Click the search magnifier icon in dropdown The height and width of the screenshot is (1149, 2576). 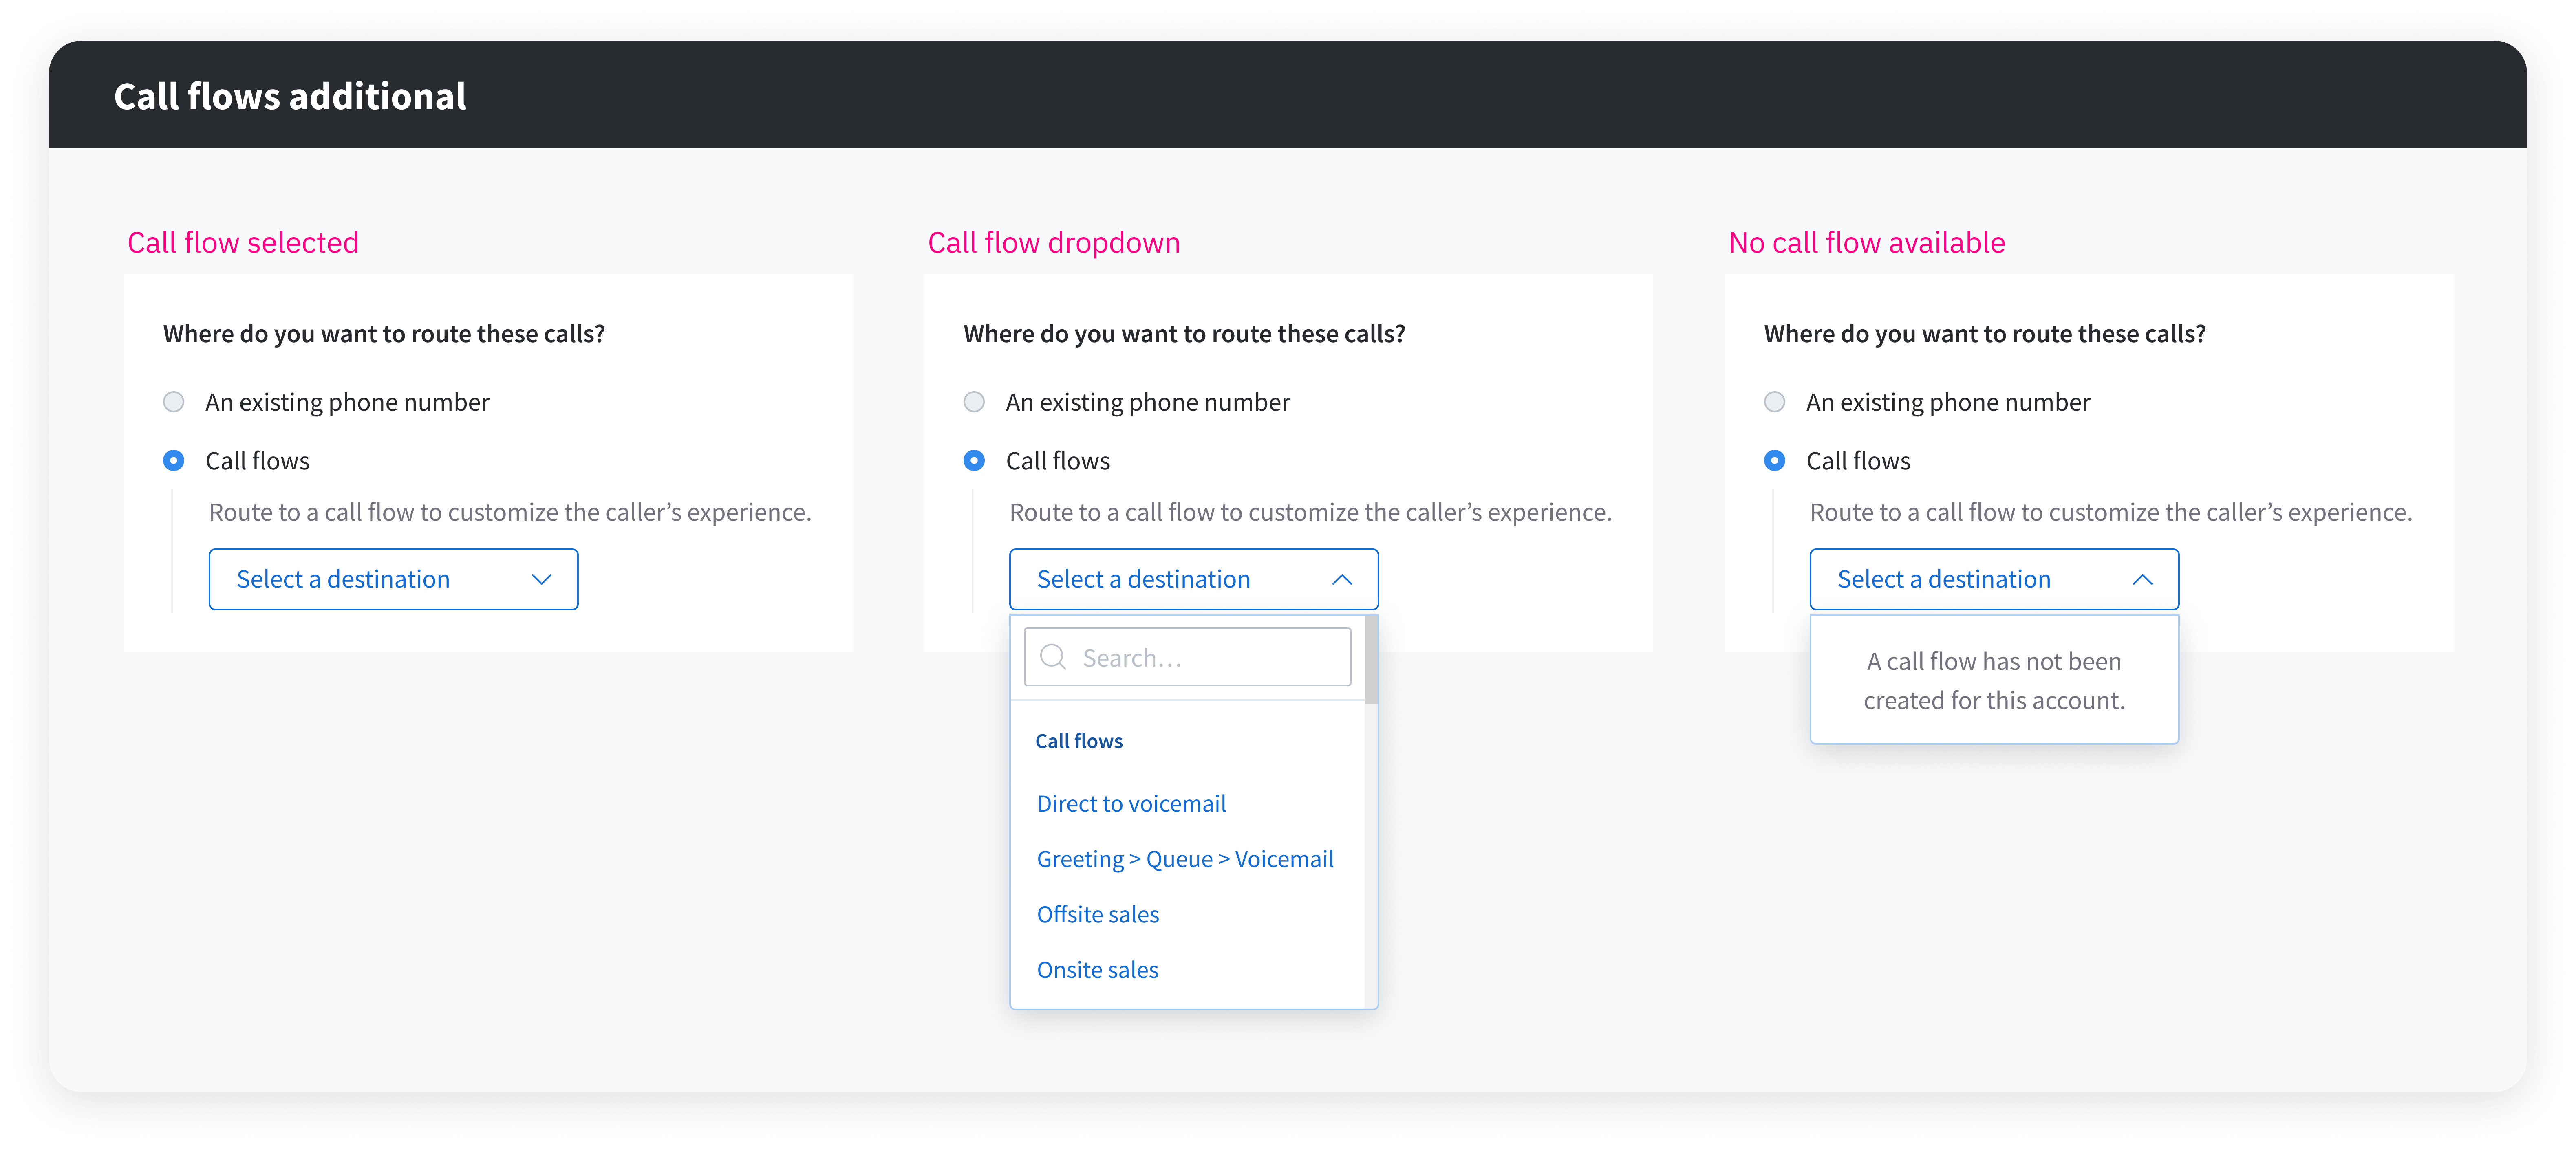pos(1052,657)
